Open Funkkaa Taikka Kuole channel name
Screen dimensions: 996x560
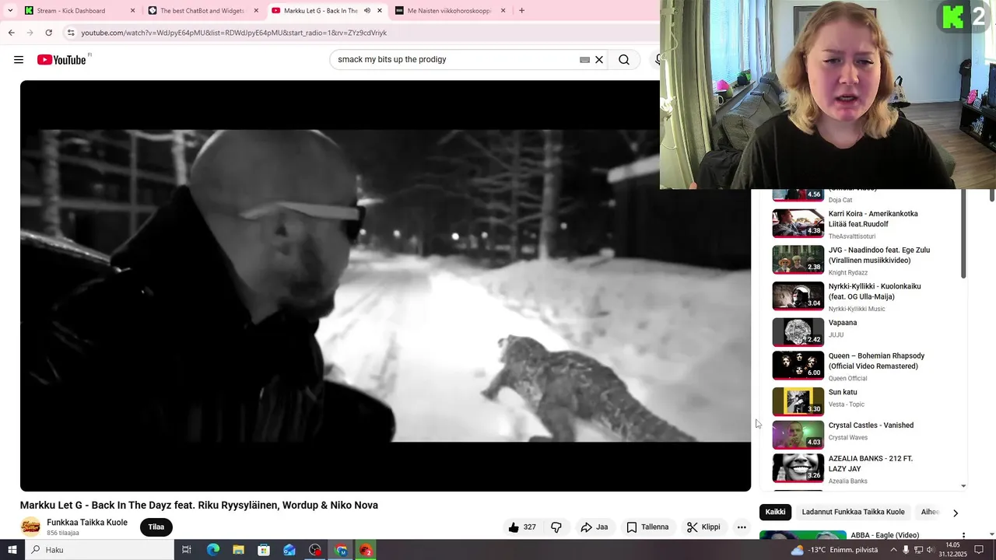click(x=87, y=523)
